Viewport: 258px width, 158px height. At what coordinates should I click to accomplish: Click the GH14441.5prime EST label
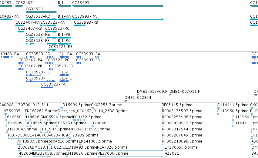coord(232,105)
